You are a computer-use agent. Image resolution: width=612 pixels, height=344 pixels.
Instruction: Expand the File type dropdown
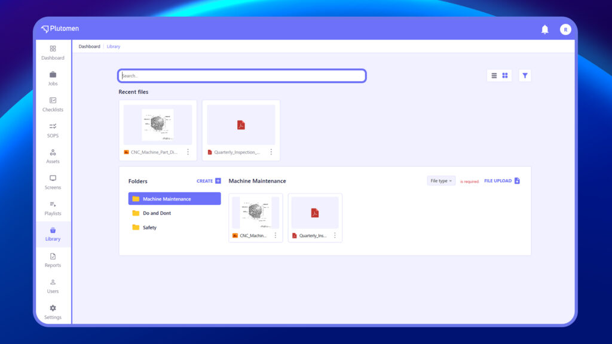(441, 181)
